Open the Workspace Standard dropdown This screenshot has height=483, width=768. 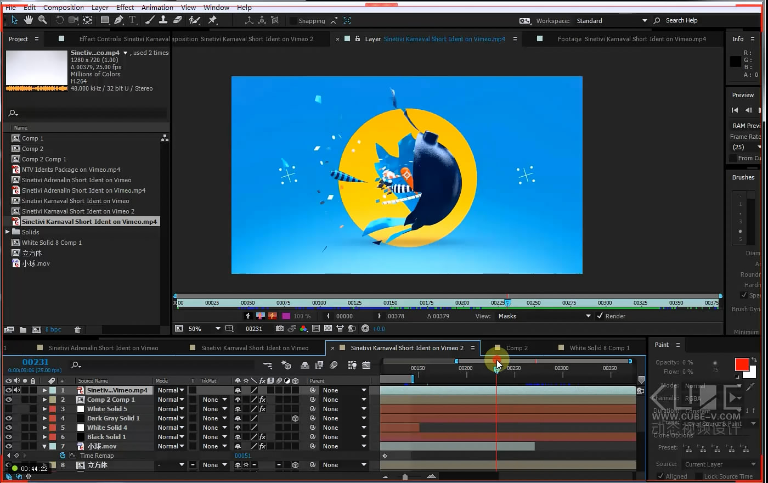point(612,21)
